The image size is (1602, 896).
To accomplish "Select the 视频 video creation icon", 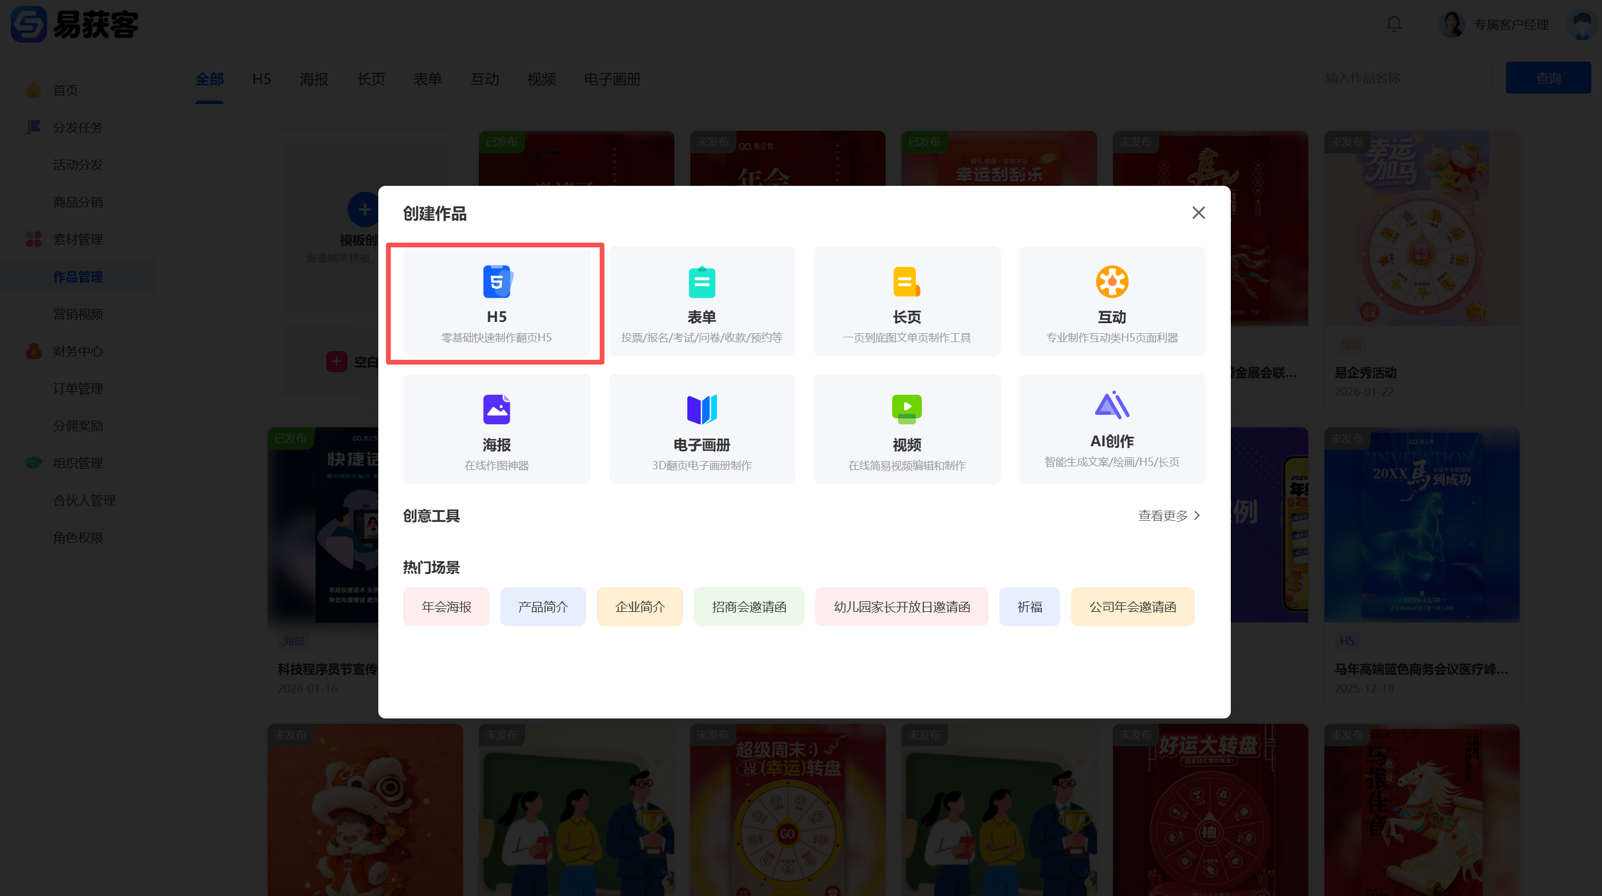I will coord(906,410).
